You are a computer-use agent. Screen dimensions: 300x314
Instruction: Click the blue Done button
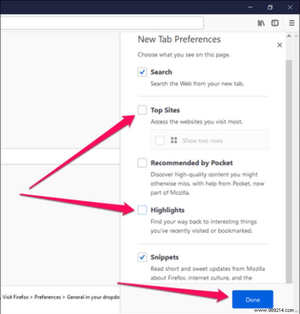pos(253,299)
